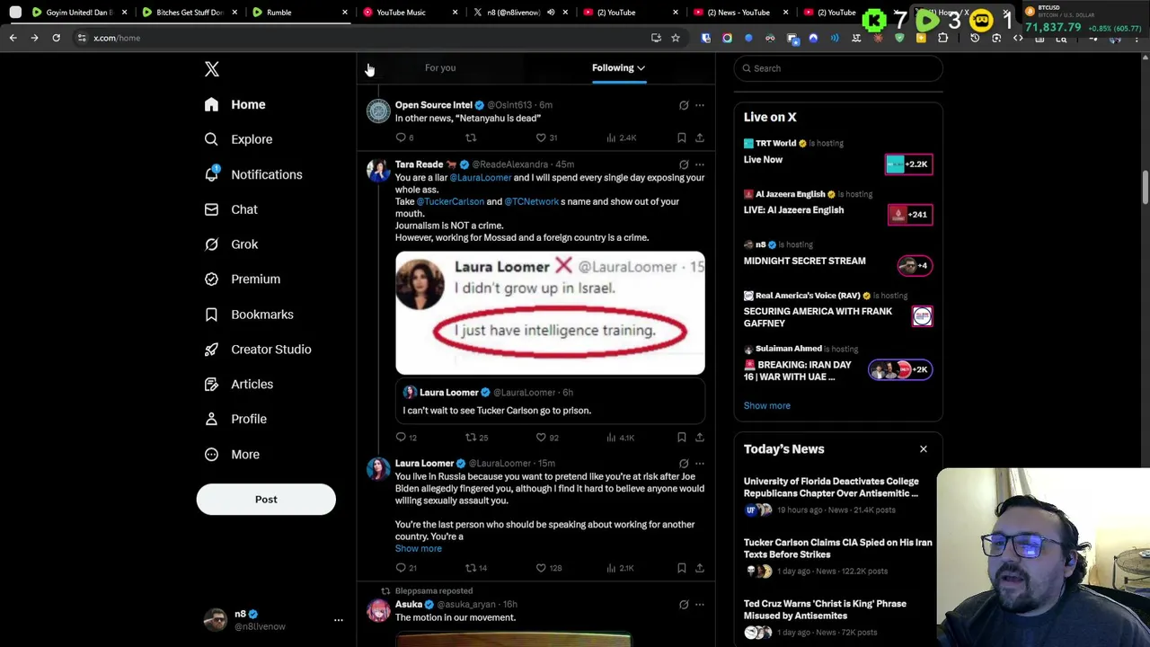Reply to Open Source Intel post
The height and width of the screenshot is (647, 1150).
point(401,137)
